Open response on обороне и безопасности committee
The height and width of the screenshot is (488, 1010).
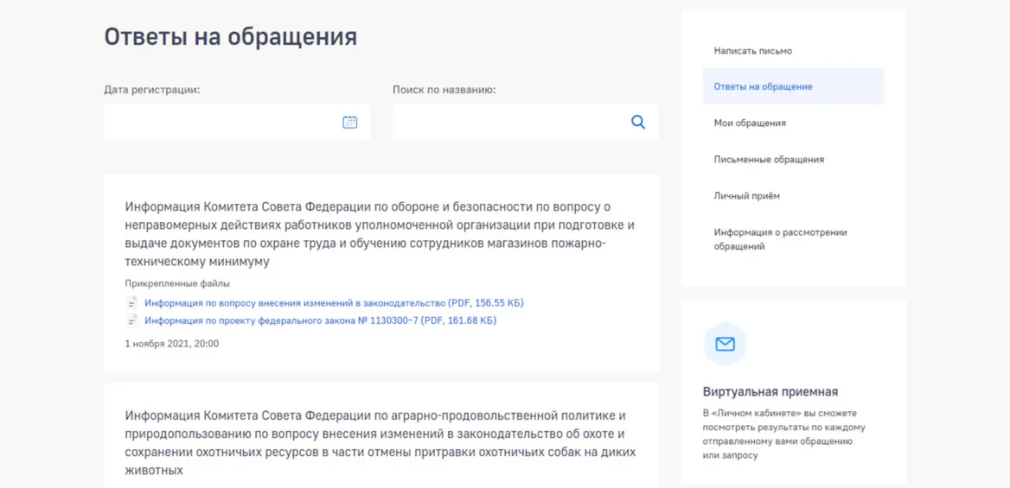pos(380,234)
